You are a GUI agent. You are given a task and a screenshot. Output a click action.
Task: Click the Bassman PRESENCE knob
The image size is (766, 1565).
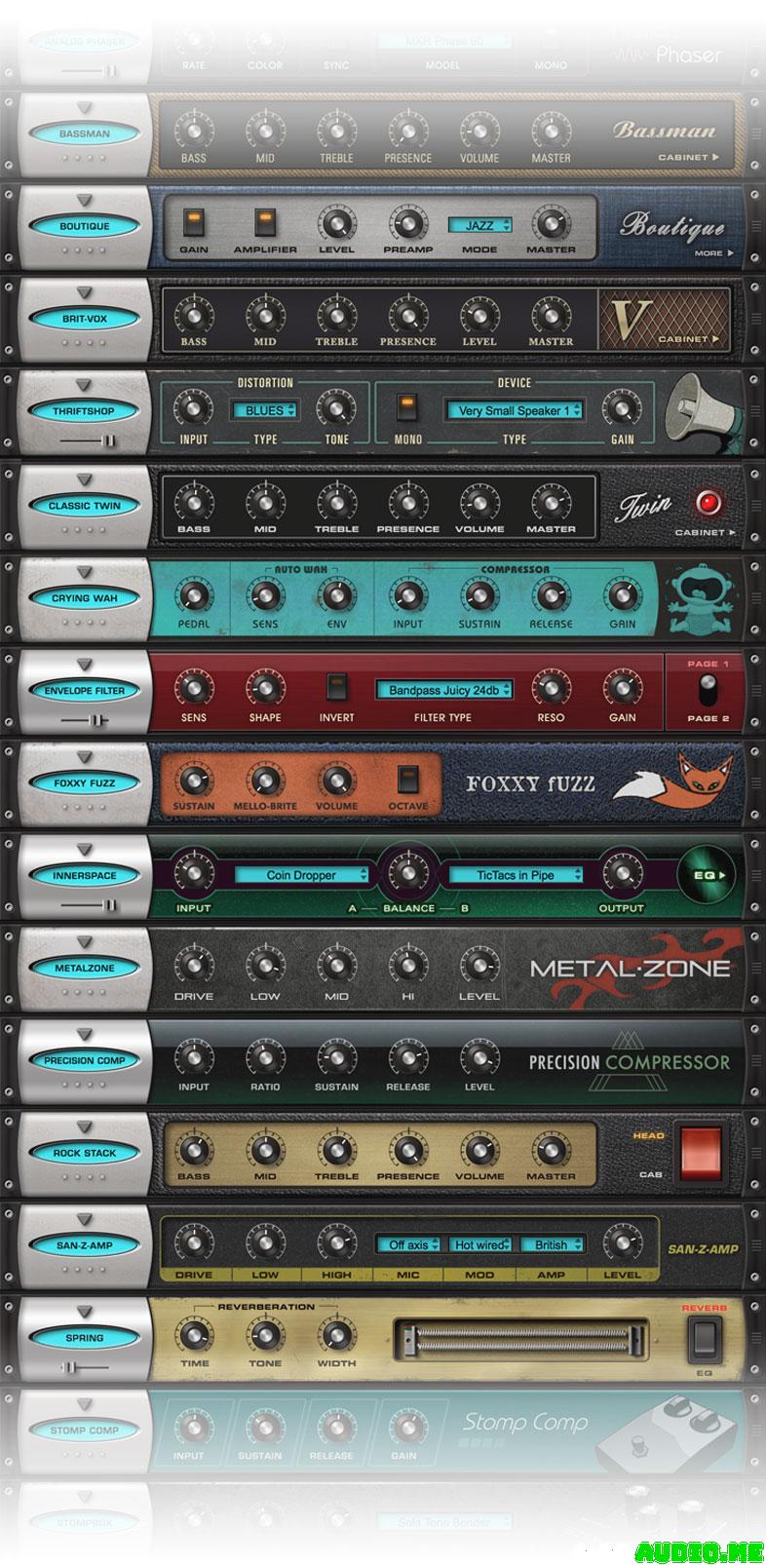coord(407,132)
